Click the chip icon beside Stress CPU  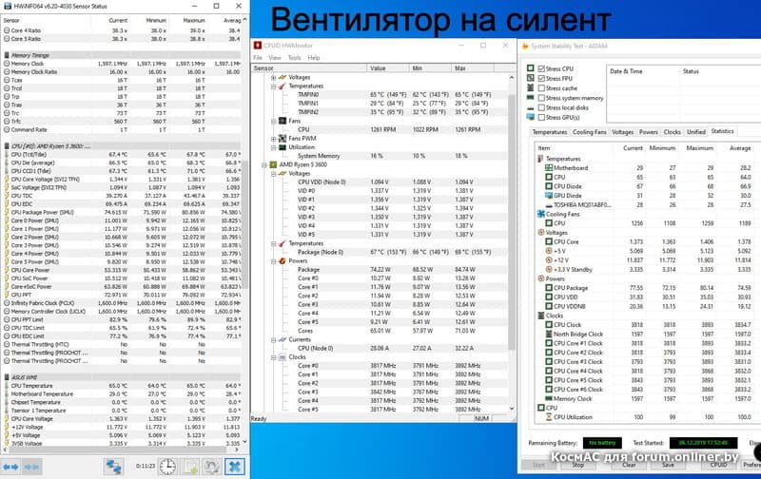(531, 68)
